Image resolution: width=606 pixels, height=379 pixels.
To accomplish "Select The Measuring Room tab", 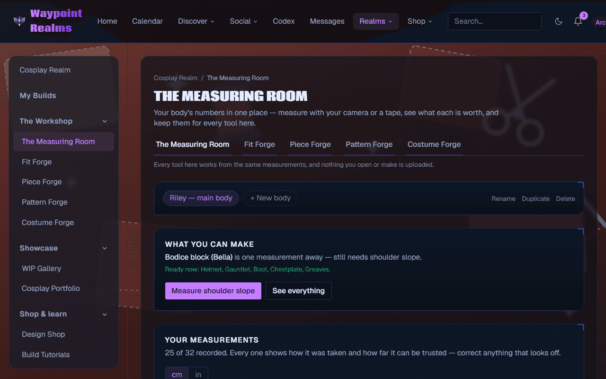I will [193, 144].
